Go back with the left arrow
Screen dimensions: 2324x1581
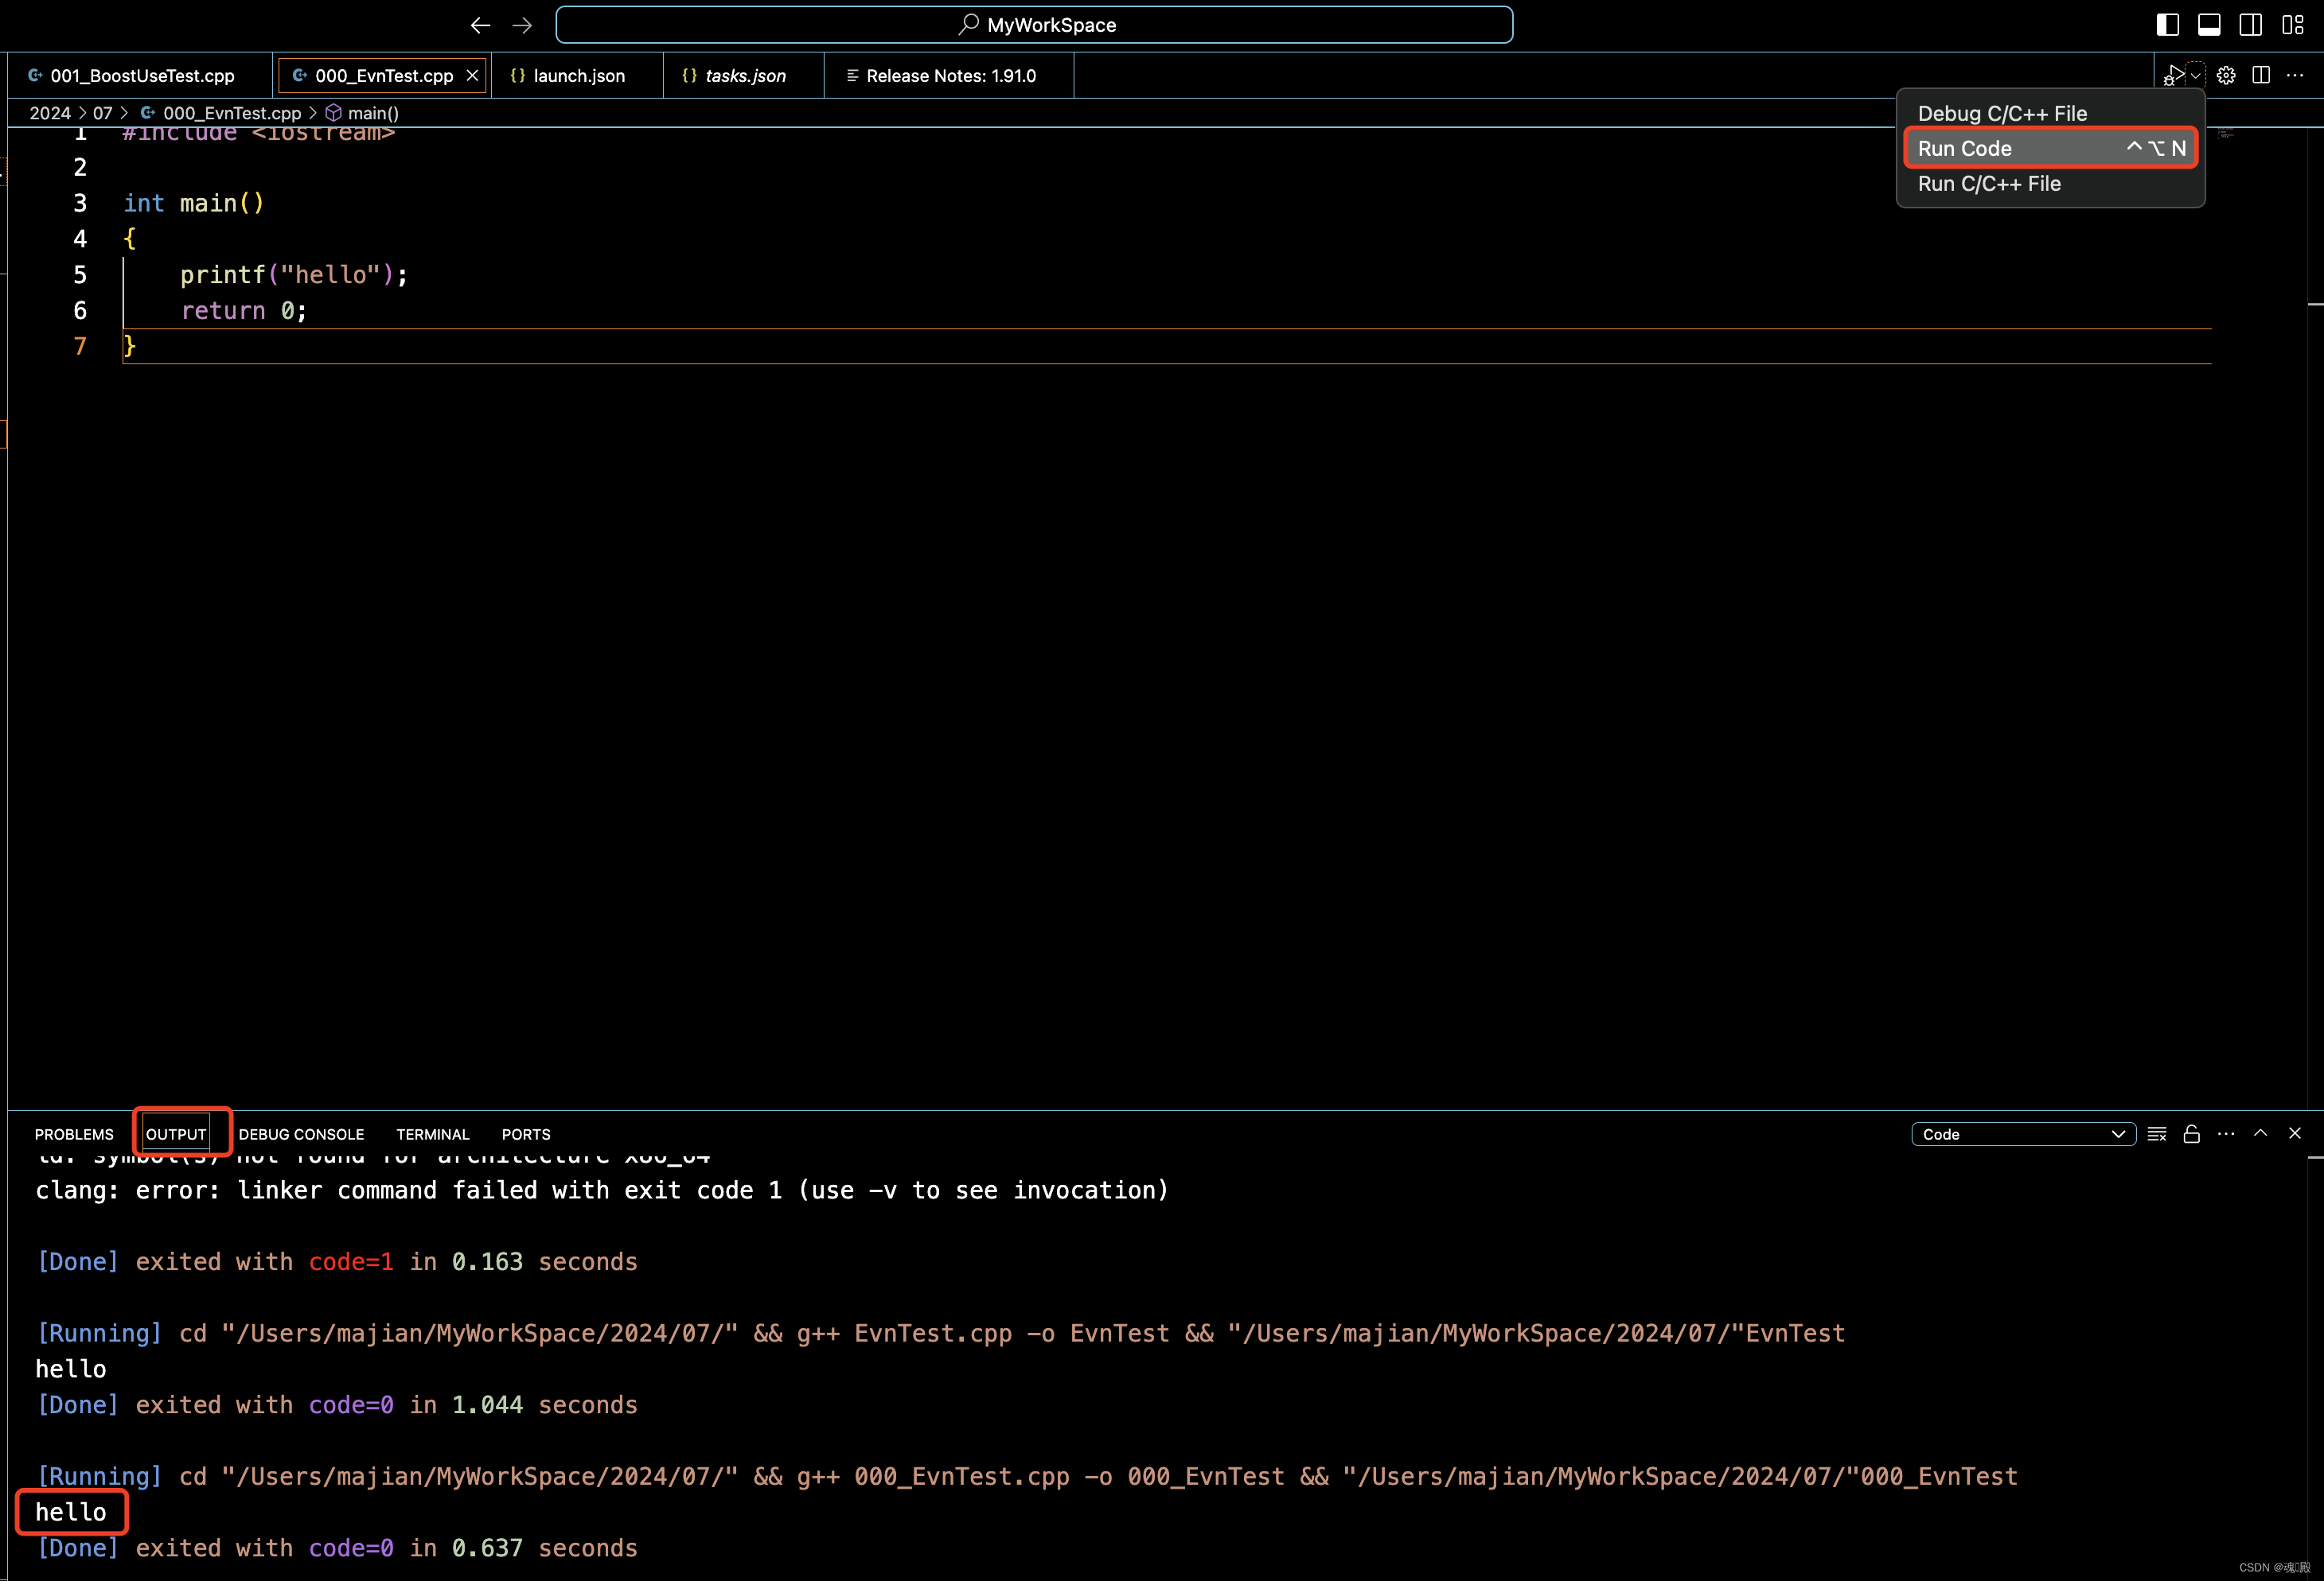[480, 25]
